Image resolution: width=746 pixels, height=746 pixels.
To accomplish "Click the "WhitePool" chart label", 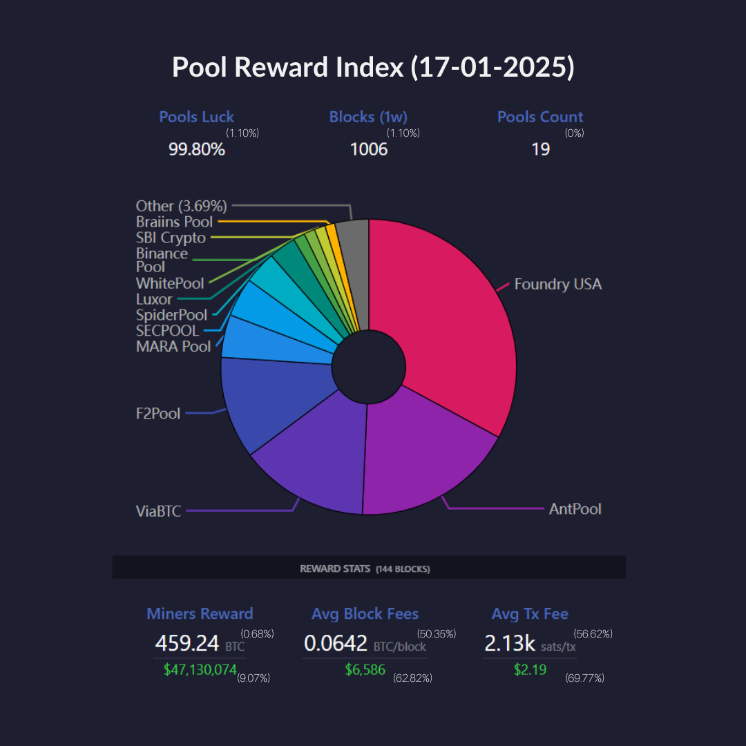I will pyautogui.click(x=170, y=283).
